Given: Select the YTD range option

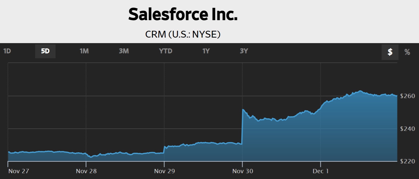Looking at the screenshot, I should [x=165, y=51].
